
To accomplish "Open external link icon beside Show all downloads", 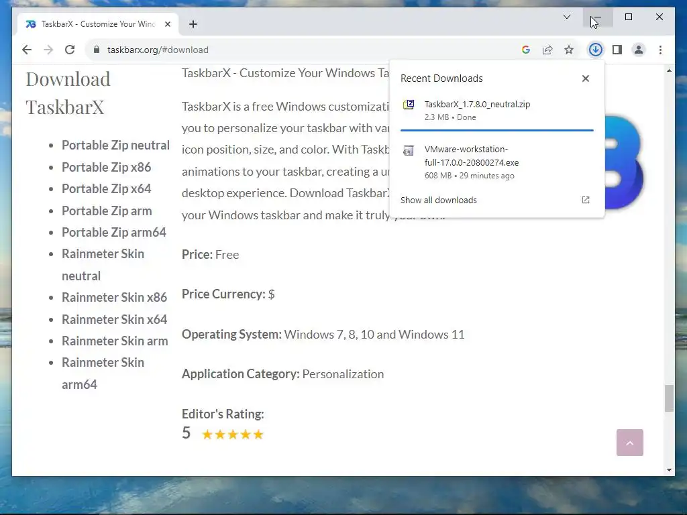I will [x=585, y=200].
